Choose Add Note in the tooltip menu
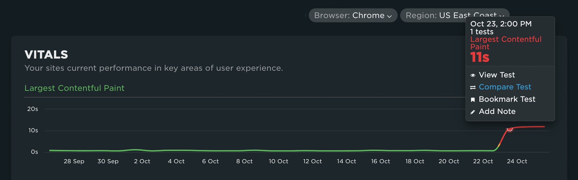This screenshot has width=578, height=180. 497,111
